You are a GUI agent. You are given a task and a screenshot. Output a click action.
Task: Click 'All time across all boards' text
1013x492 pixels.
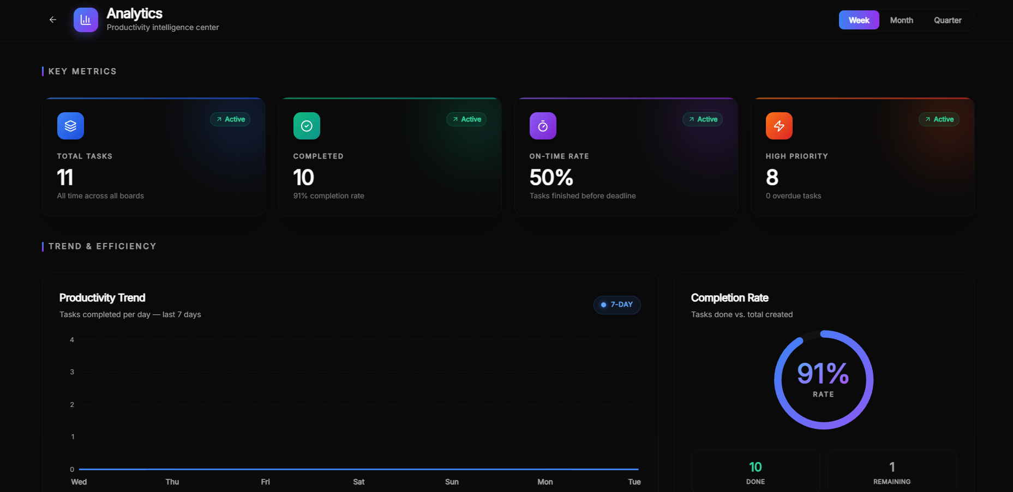coord(100,196)
